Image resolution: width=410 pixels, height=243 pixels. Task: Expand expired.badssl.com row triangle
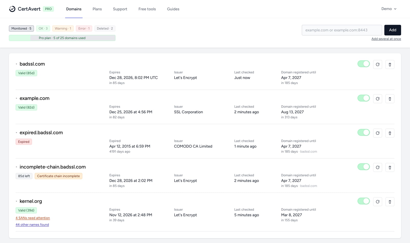(x=17, y=133)
